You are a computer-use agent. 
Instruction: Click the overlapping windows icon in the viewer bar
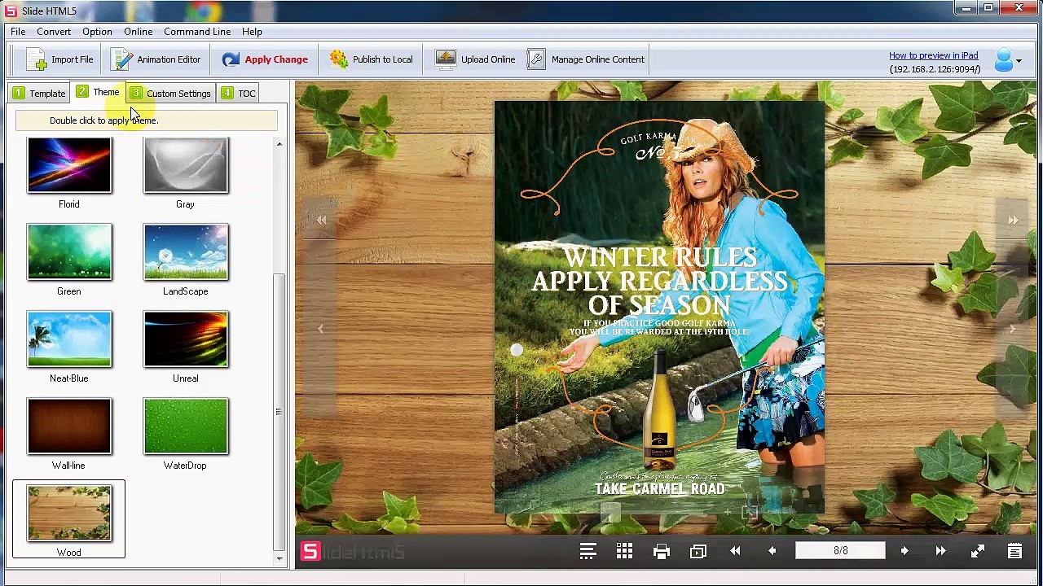(698, 552)
